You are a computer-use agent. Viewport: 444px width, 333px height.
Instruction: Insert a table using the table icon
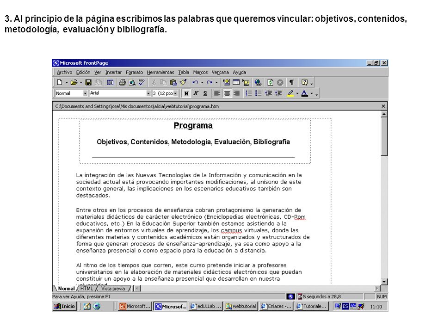point(236,82)
